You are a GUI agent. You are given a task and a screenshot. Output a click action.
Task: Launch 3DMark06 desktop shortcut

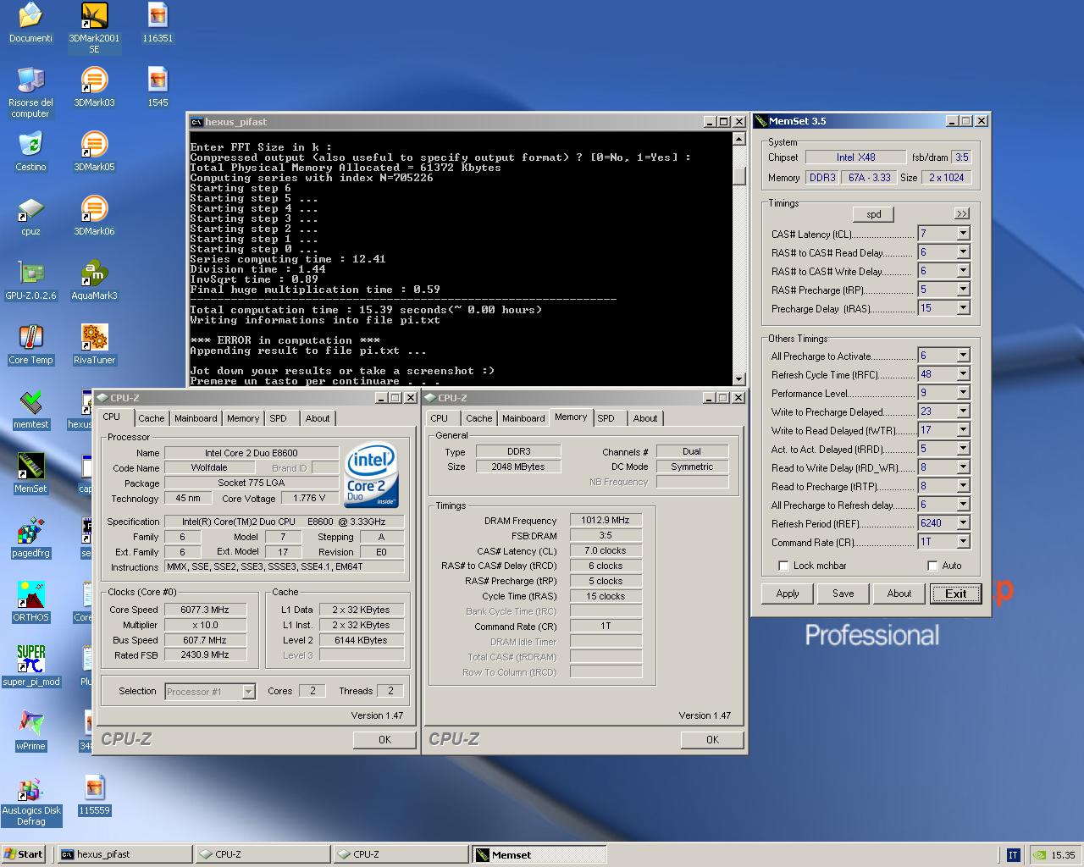coord(94,216)
